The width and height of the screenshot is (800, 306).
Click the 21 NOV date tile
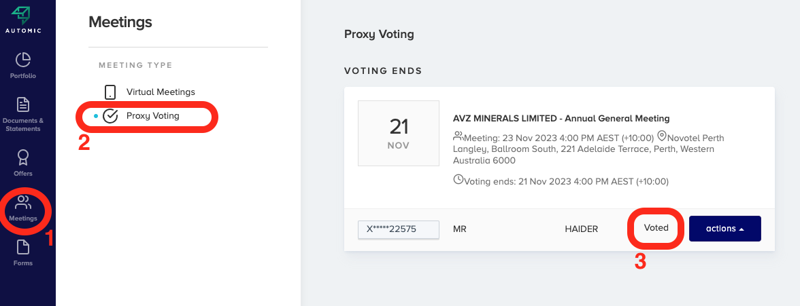tap(399, 133)
